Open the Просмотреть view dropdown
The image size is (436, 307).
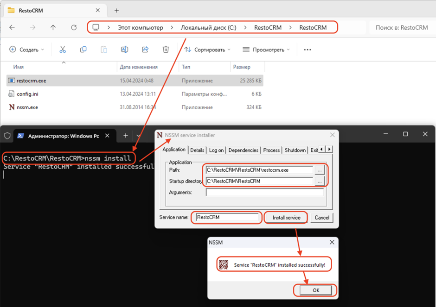coord(266,50)
